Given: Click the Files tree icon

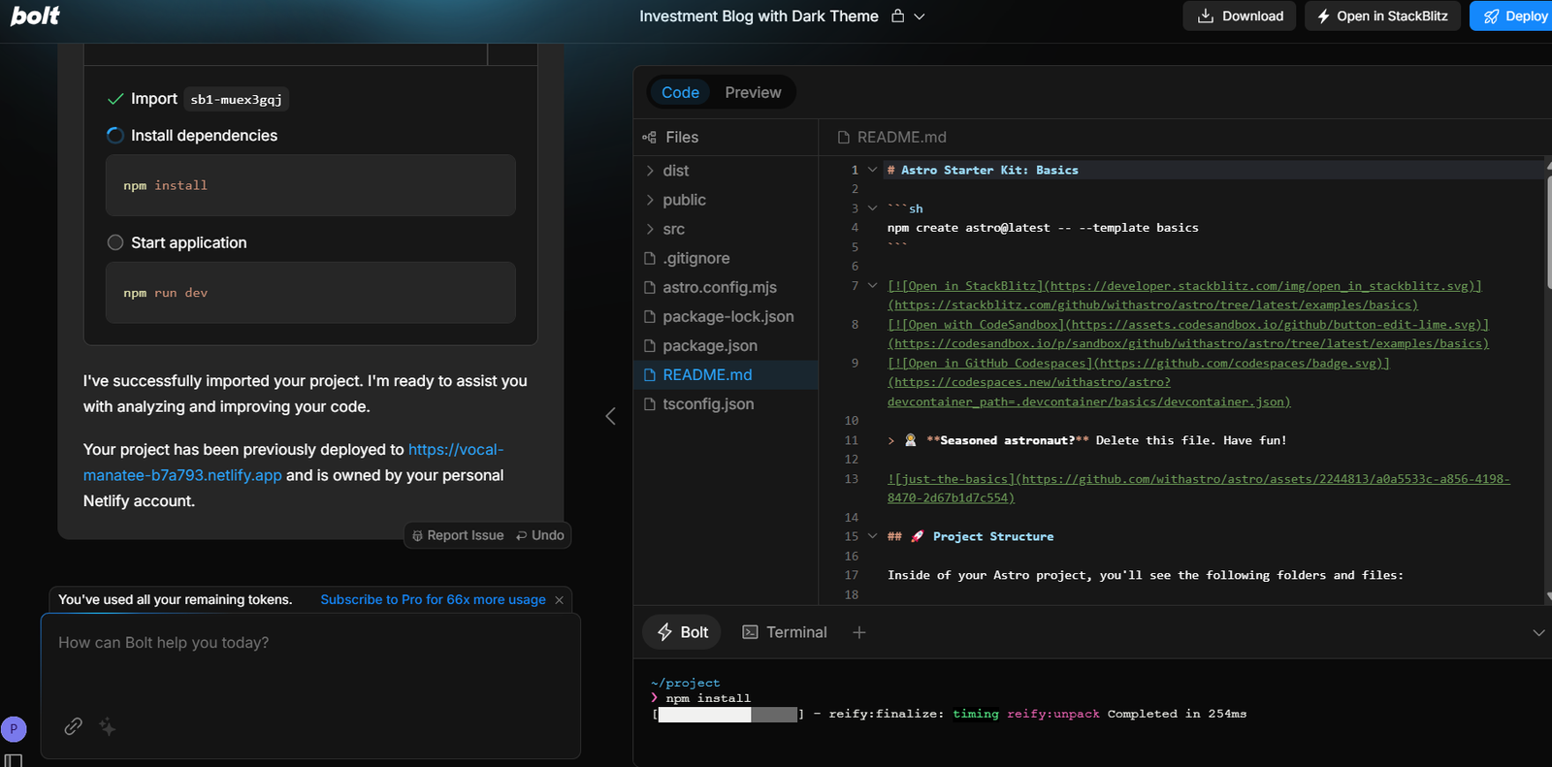Looking at the screenshot, I should 649,138.
